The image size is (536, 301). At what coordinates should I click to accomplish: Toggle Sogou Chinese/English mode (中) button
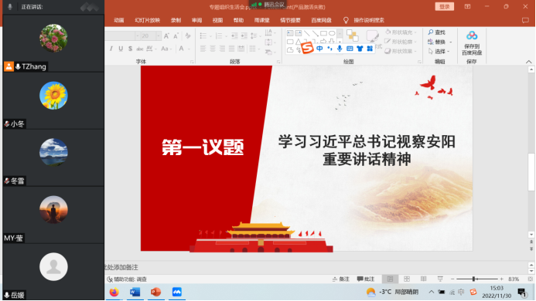(x=319, y=49)
